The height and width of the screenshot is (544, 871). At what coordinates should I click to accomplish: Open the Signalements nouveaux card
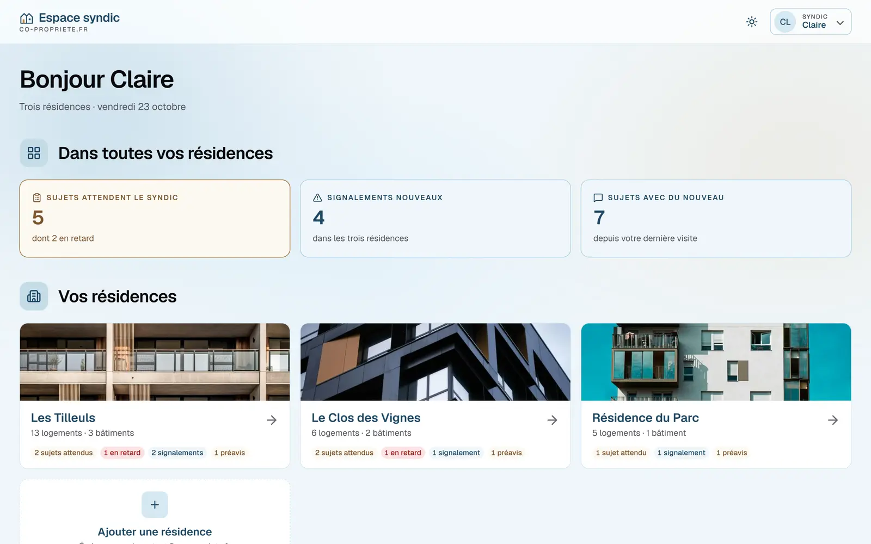point(436,218)
